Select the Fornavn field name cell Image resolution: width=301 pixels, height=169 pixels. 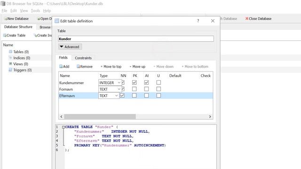79,89
